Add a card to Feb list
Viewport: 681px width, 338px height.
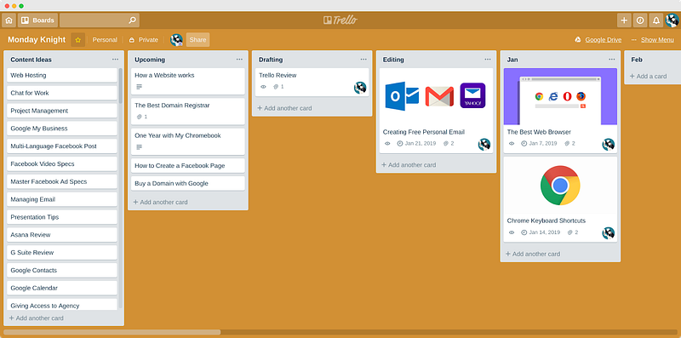[649, 77]
